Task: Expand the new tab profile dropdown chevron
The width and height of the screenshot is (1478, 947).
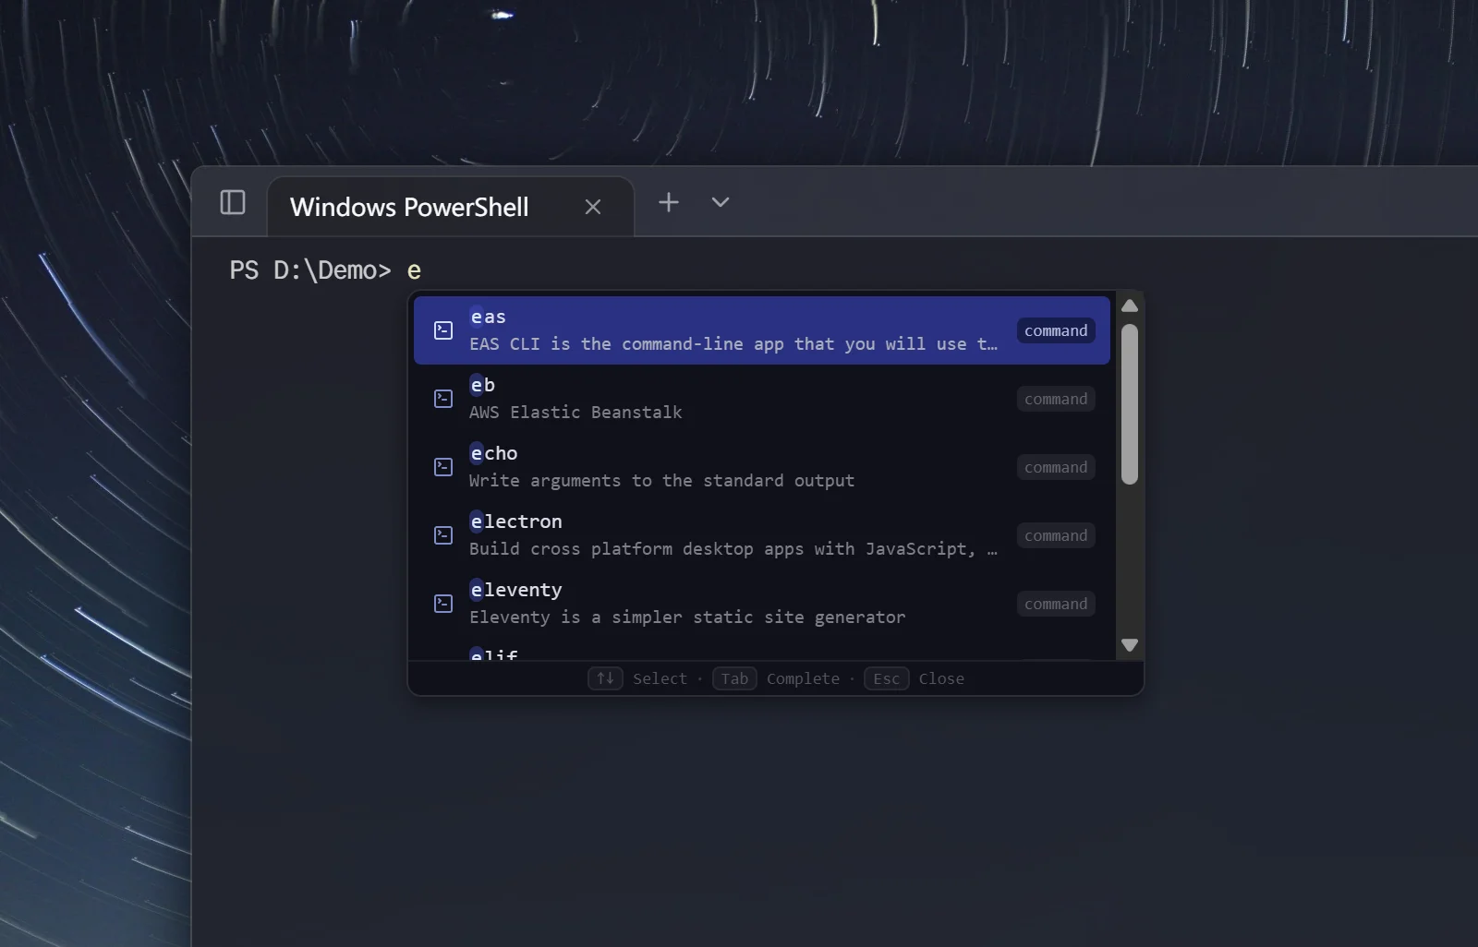Action: (721, 202)
